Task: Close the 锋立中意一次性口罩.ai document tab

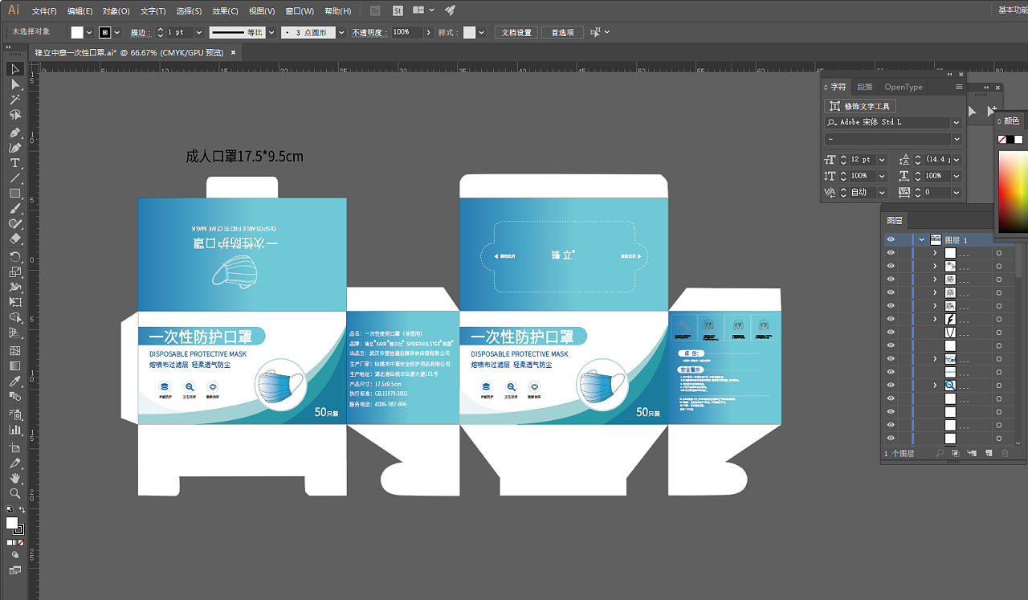Action: click(x=234, y=52)
